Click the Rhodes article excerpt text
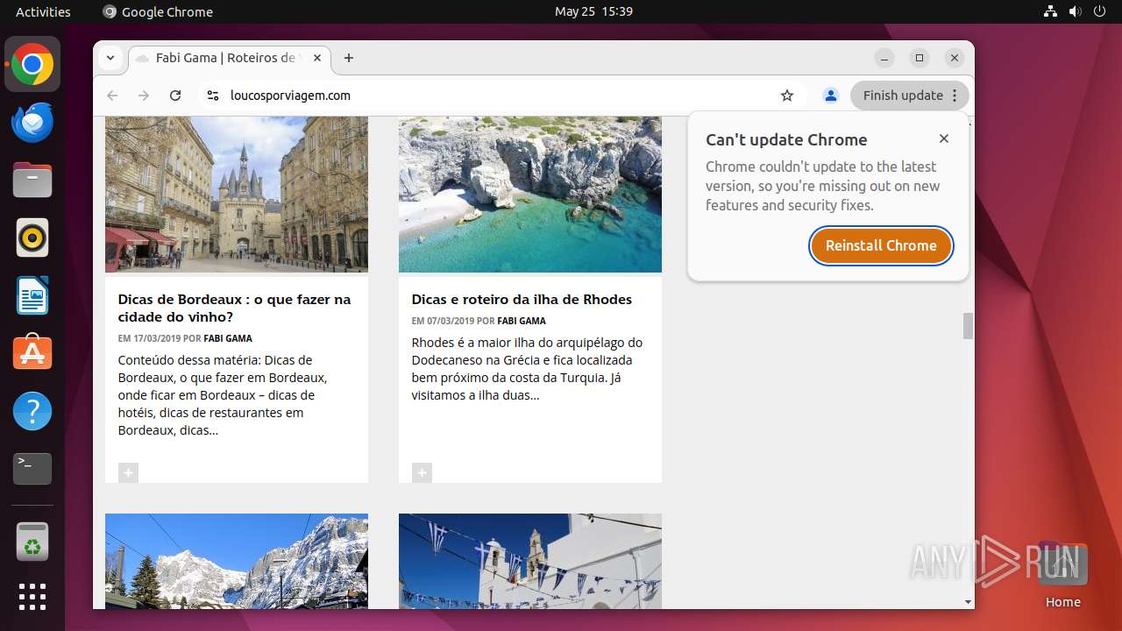The width and height of the screenshot is (1122, 631). 527,369
